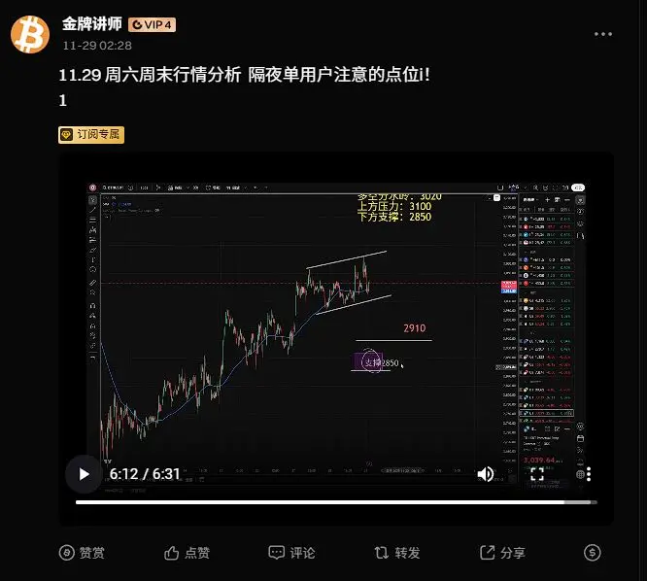Open the three-dot post options menu

point(603,34)
